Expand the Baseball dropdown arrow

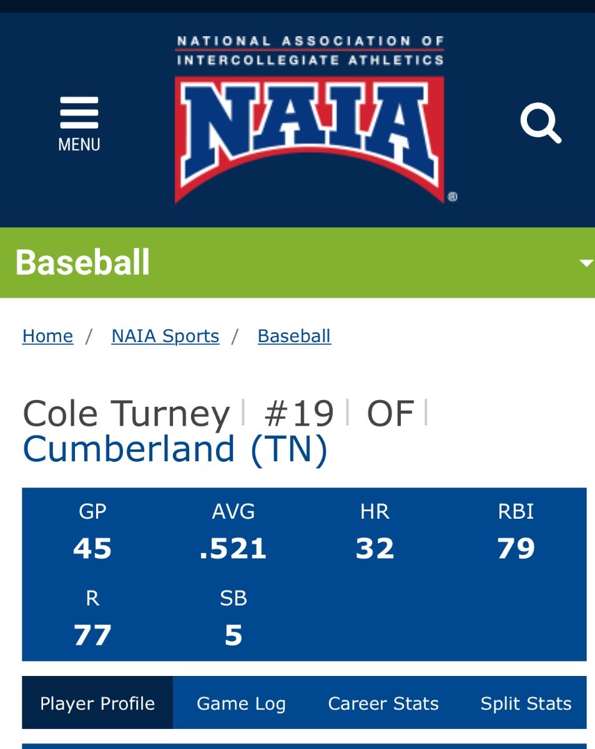586,263
